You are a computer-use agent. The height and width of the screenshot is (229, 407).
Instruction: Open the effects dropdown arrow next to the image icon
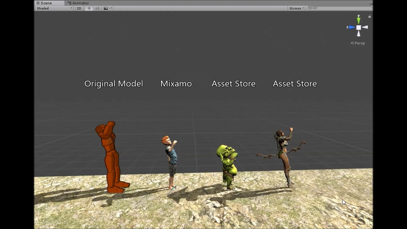point(111,8)
